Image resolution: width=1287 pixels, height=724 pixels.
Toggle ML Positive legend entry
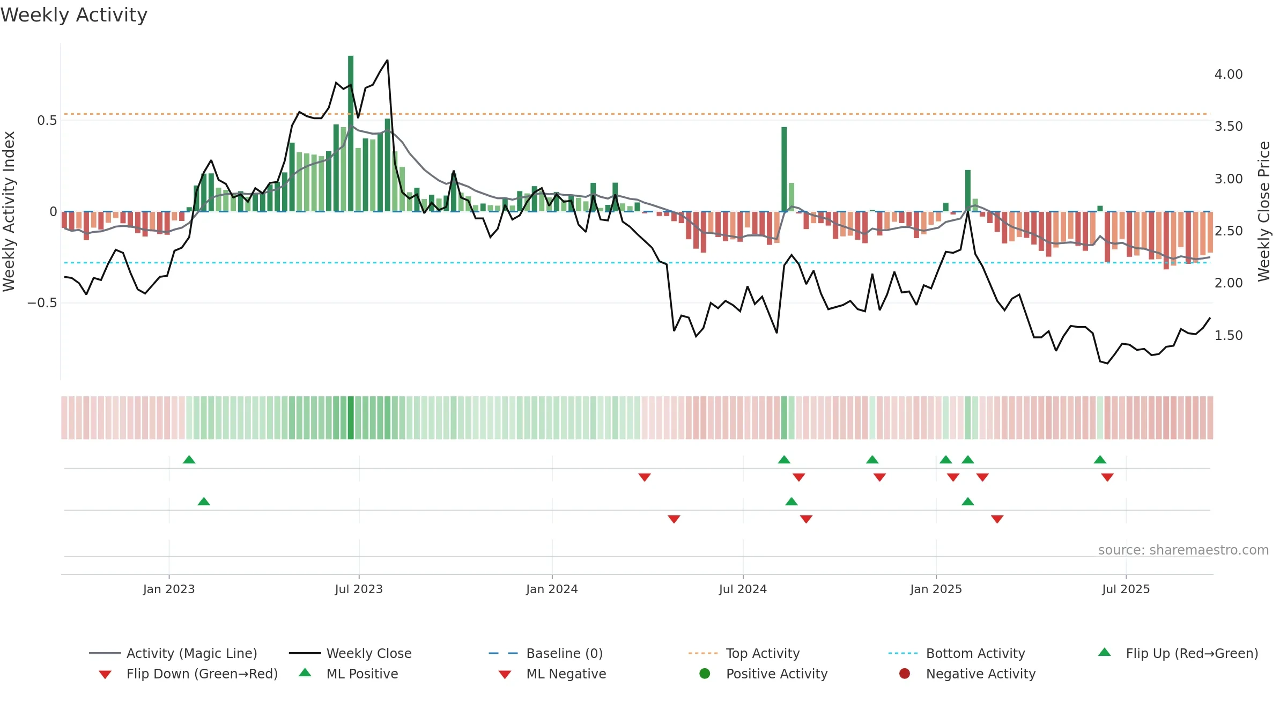[349, 674]
